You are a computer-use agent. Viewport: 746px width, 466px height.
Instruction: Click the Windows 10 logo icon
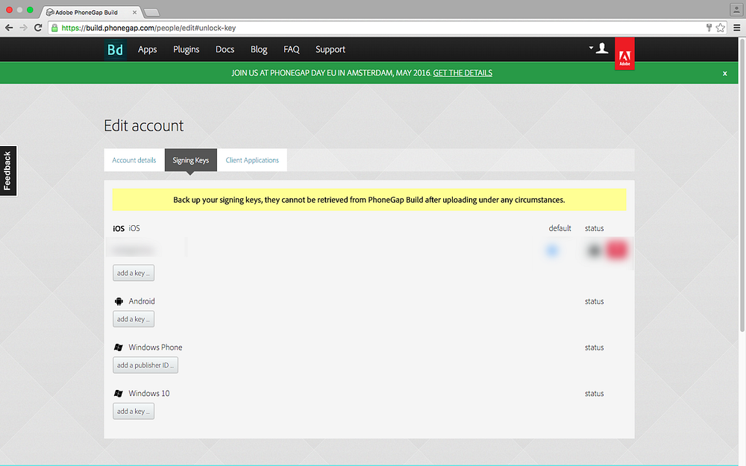119,394
